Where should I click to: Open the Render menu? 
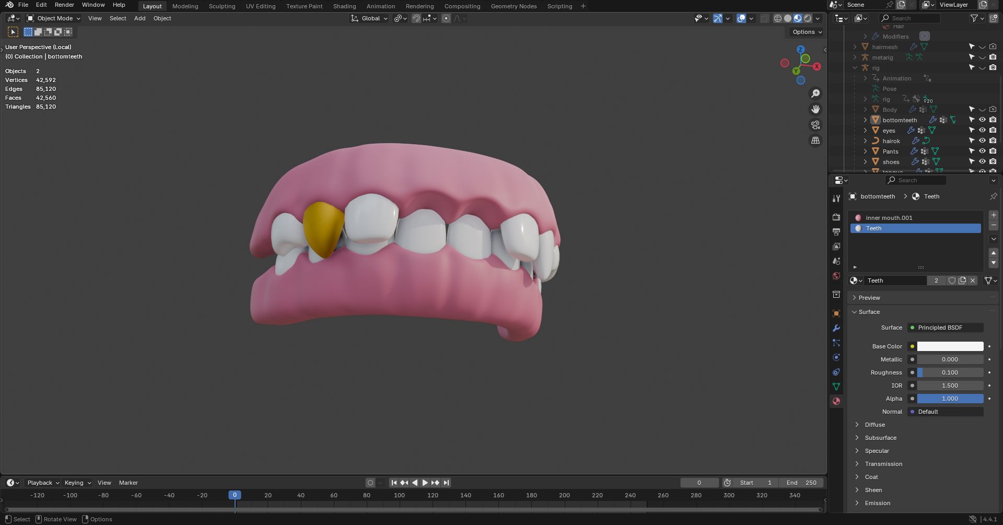[x=64, y=5]
